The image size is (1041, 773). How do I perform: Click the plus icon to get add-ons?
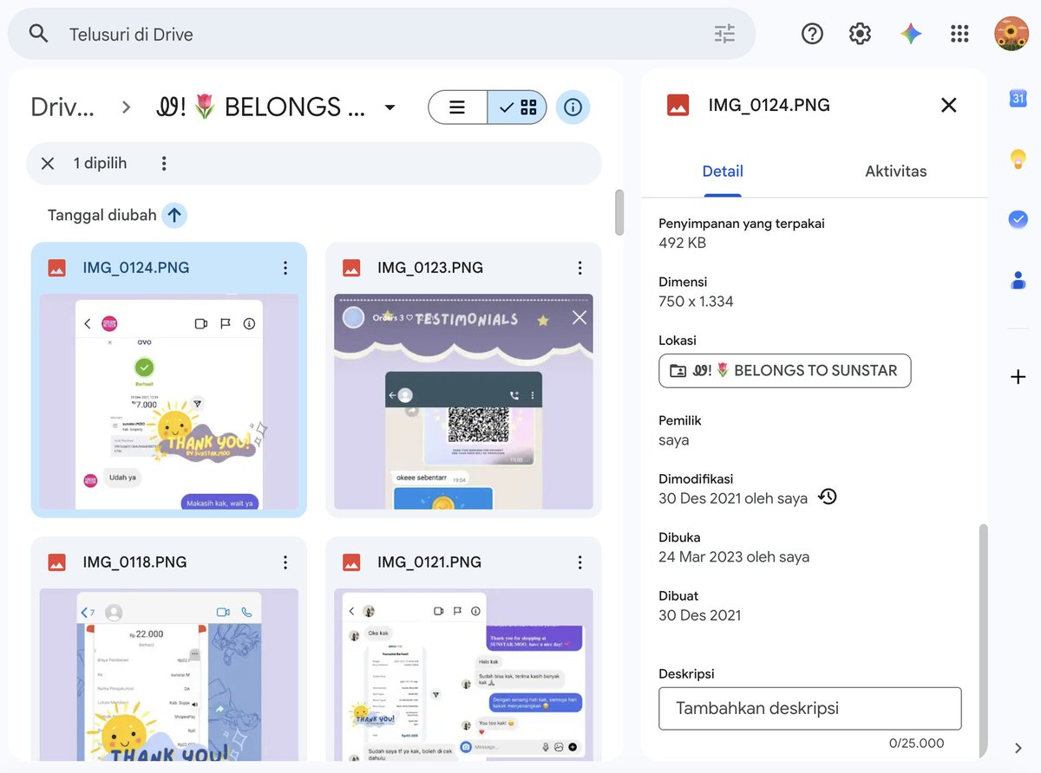[1018, 377]
